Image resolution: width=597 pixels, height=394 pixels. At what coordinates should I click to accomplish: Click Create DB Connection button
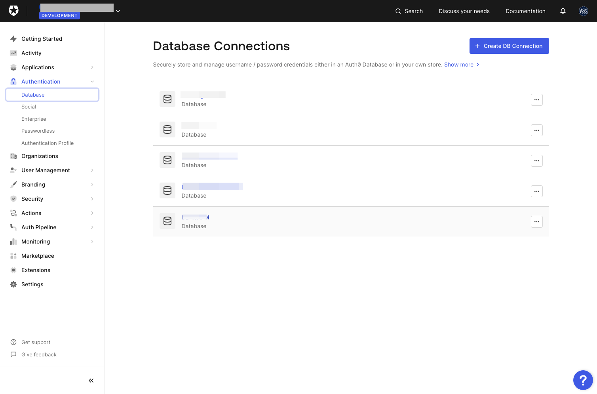click(x=509, y=46)
